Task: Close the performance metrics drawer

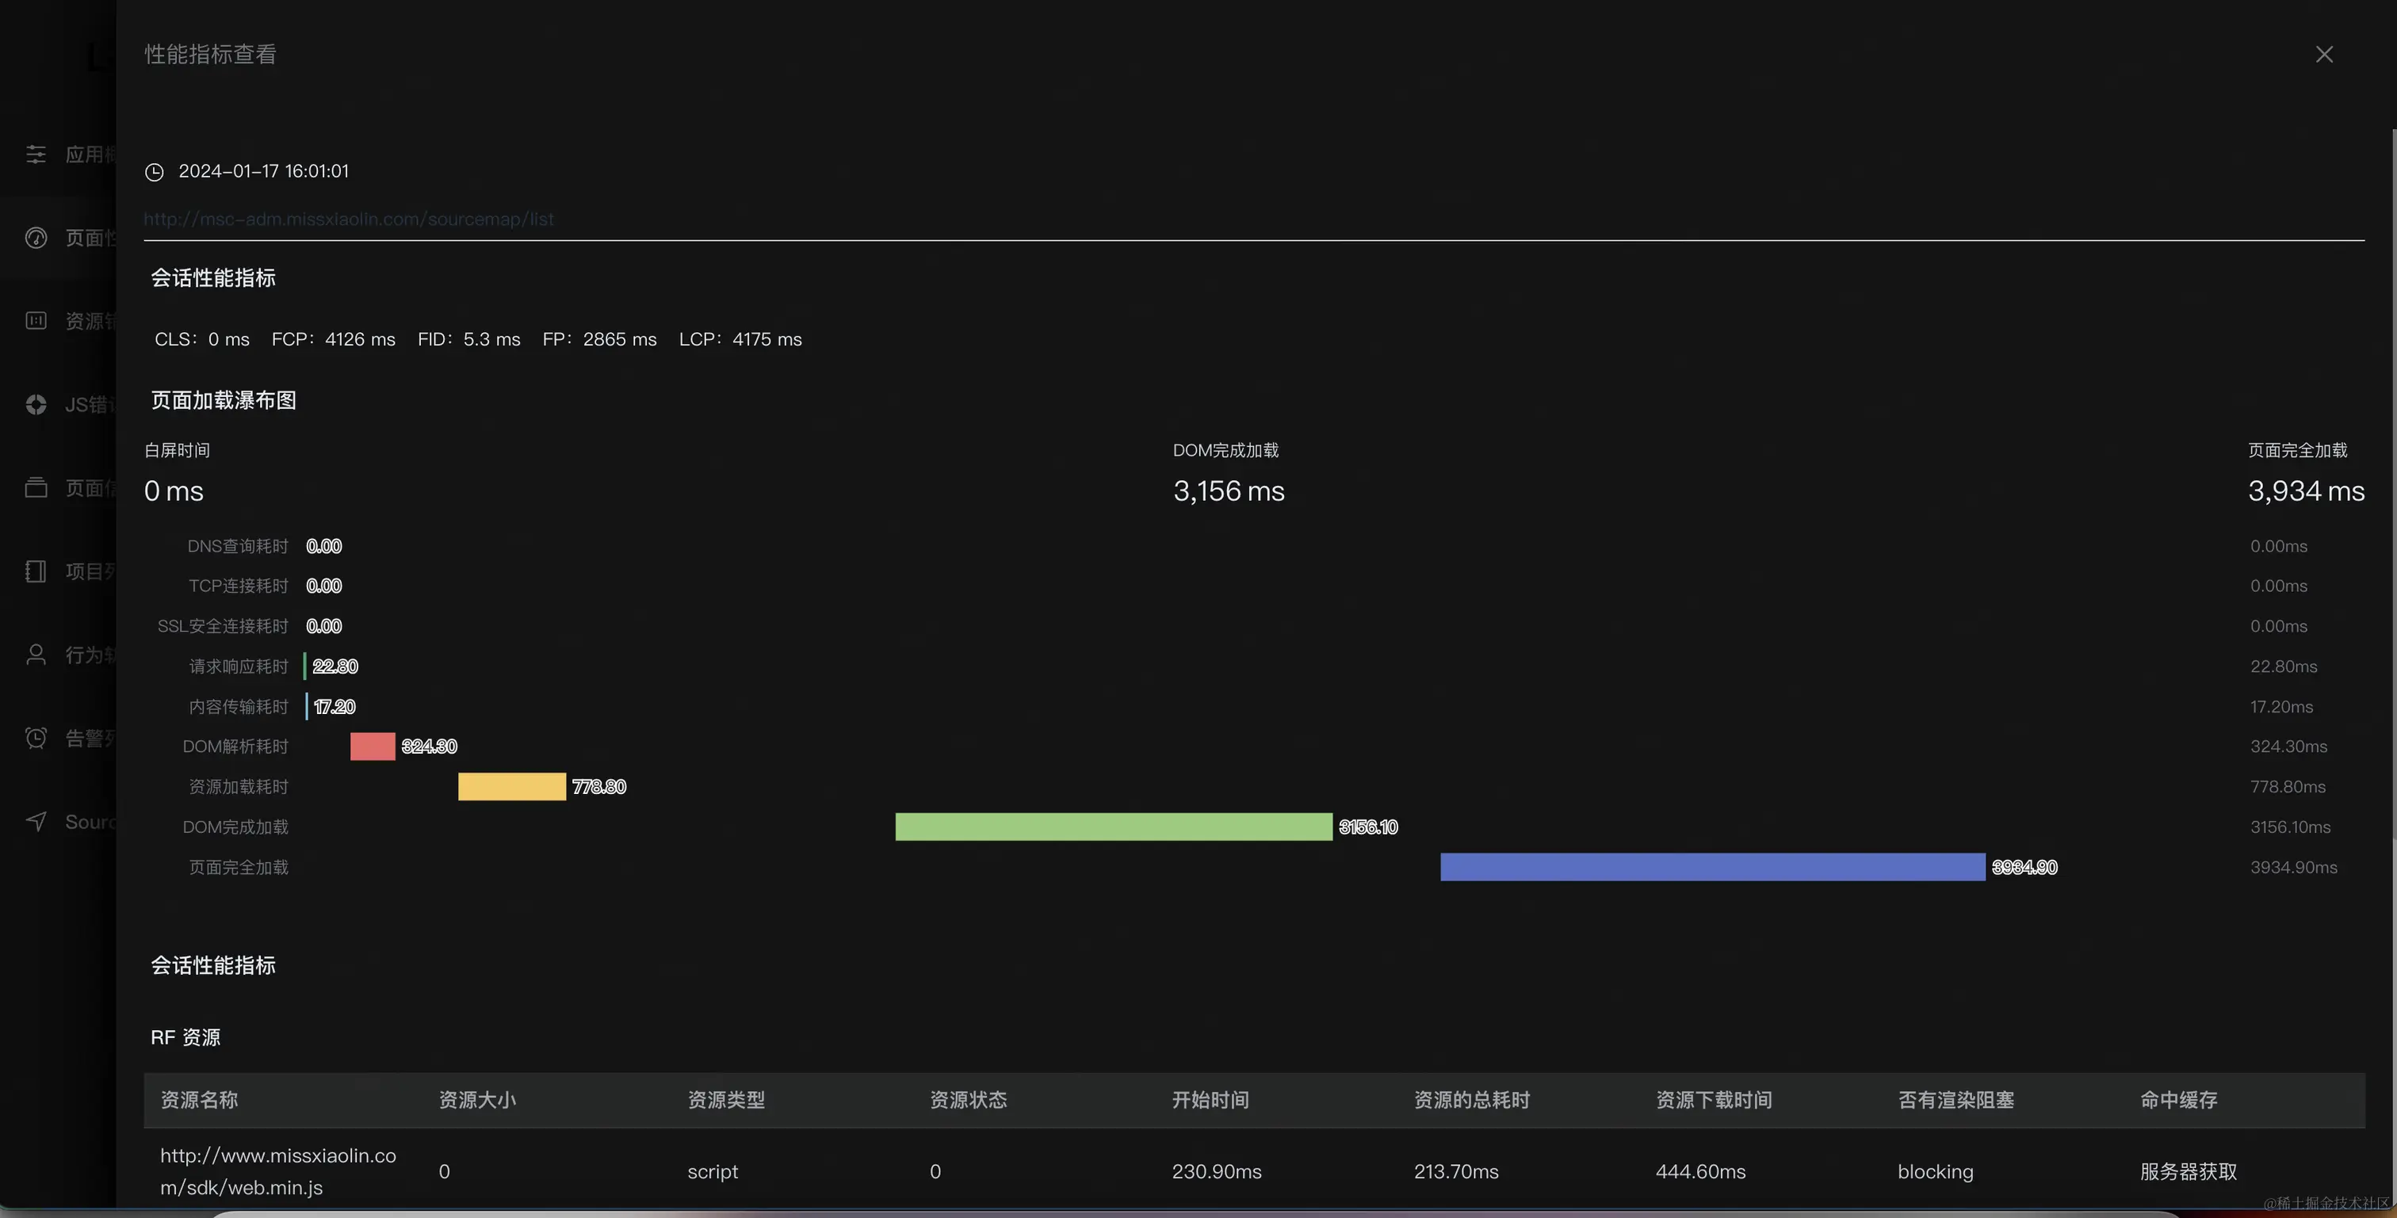Action: click(2323, 55)
